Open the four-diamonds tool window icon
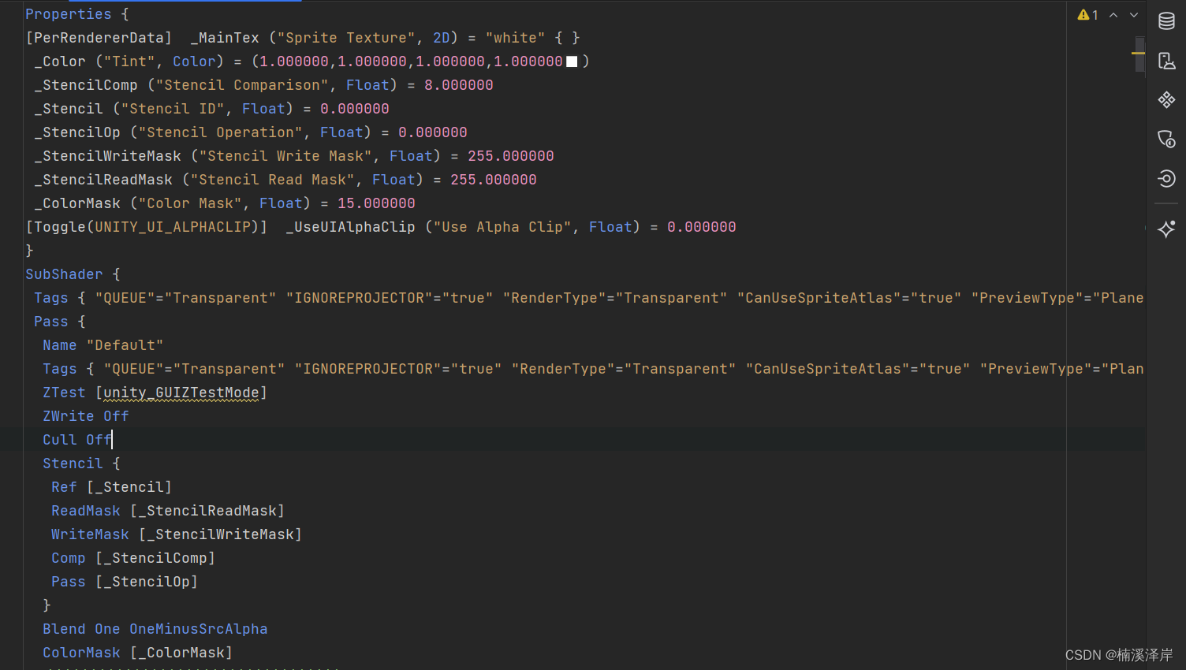 (1166, 100)
